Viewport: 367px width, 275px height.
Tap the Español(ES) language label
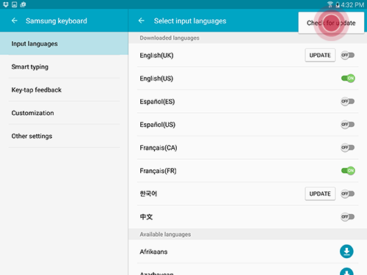tap(157, 101)
